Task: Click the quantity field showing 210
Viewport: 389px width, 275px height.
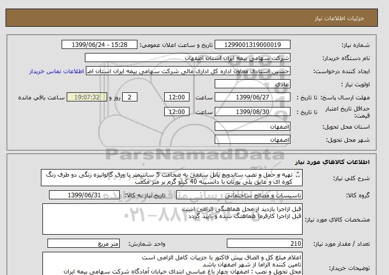Action: point(264,244)
